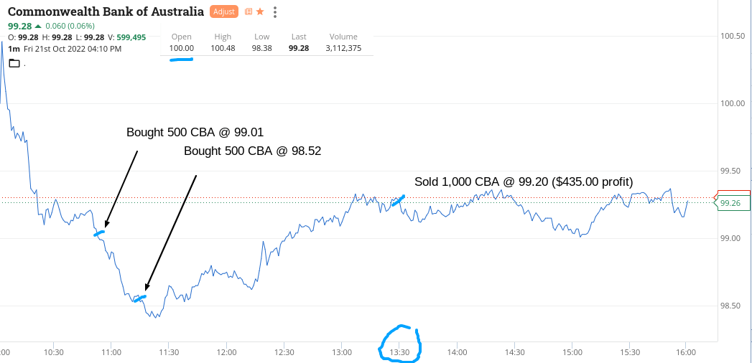752x363 pixels.
Task: Select the 1m interval label
Action: click(x=14, y=49)
